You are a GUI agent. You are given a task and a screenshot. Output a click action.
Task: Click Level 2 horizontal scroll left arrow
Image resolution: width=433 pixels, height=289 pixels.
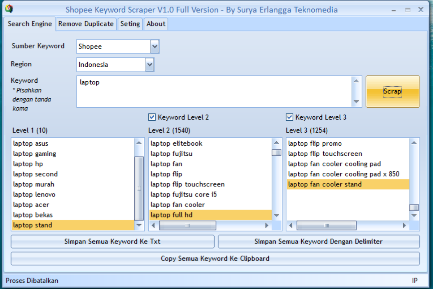pyautogui.click(x=153, y=225)
